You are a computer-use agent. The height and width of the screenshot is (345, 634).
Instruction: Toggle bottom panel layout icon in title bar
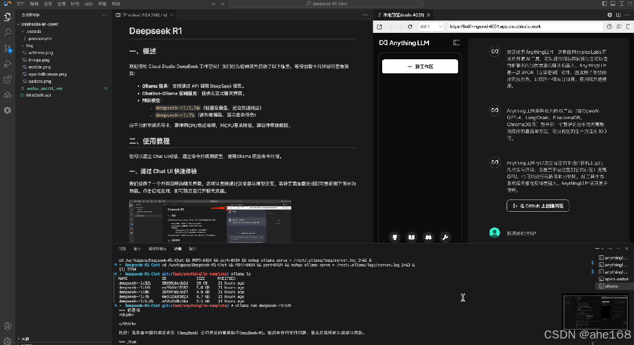(613, 4)
